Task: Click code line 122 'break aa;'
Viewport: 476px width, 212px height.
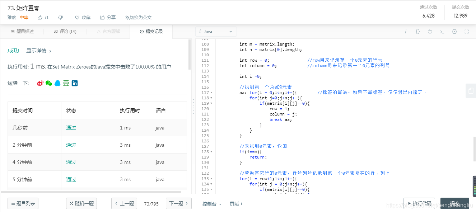Action: coord(281,119)
